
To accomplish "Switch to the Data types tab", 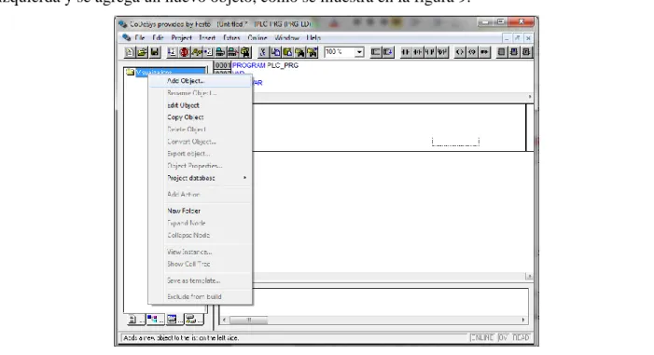I will [x=155, y=320].
